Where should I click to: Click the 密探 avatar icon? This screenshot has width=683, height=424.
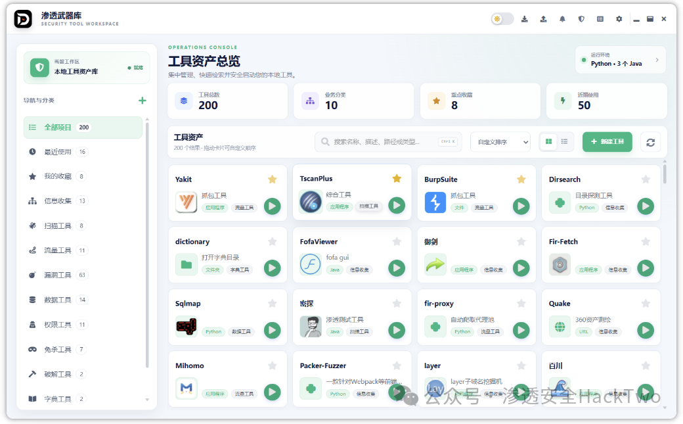coord(311,326)
